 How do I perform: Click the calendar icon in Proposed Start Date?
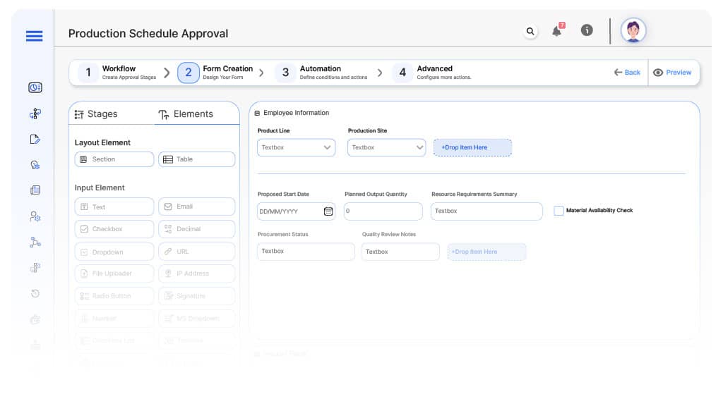(328, 211)
